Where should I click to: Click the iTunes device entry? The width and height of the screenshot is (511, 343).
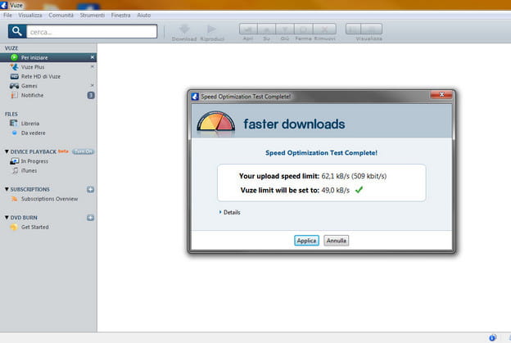tap(29, 170)
